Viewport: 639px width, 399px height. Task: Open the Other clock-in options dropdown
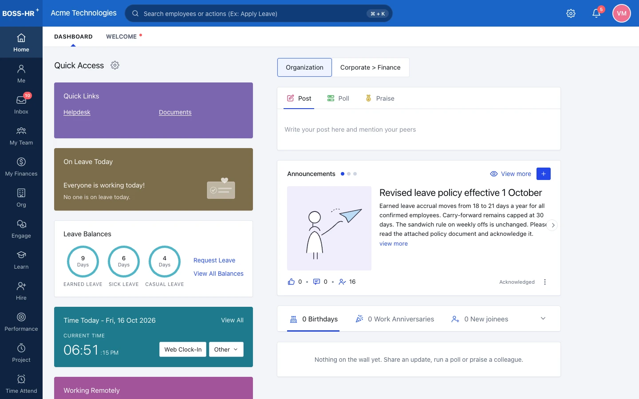point(226,349)
